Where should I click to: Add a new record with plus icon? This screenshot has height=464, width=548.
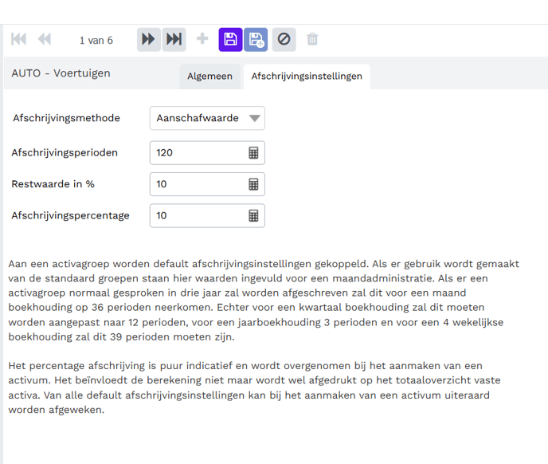tap(202, 39)
